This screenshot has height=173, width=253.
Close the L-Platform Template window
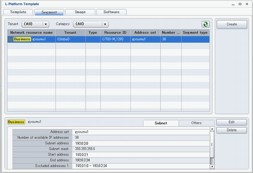pos(247,4)
